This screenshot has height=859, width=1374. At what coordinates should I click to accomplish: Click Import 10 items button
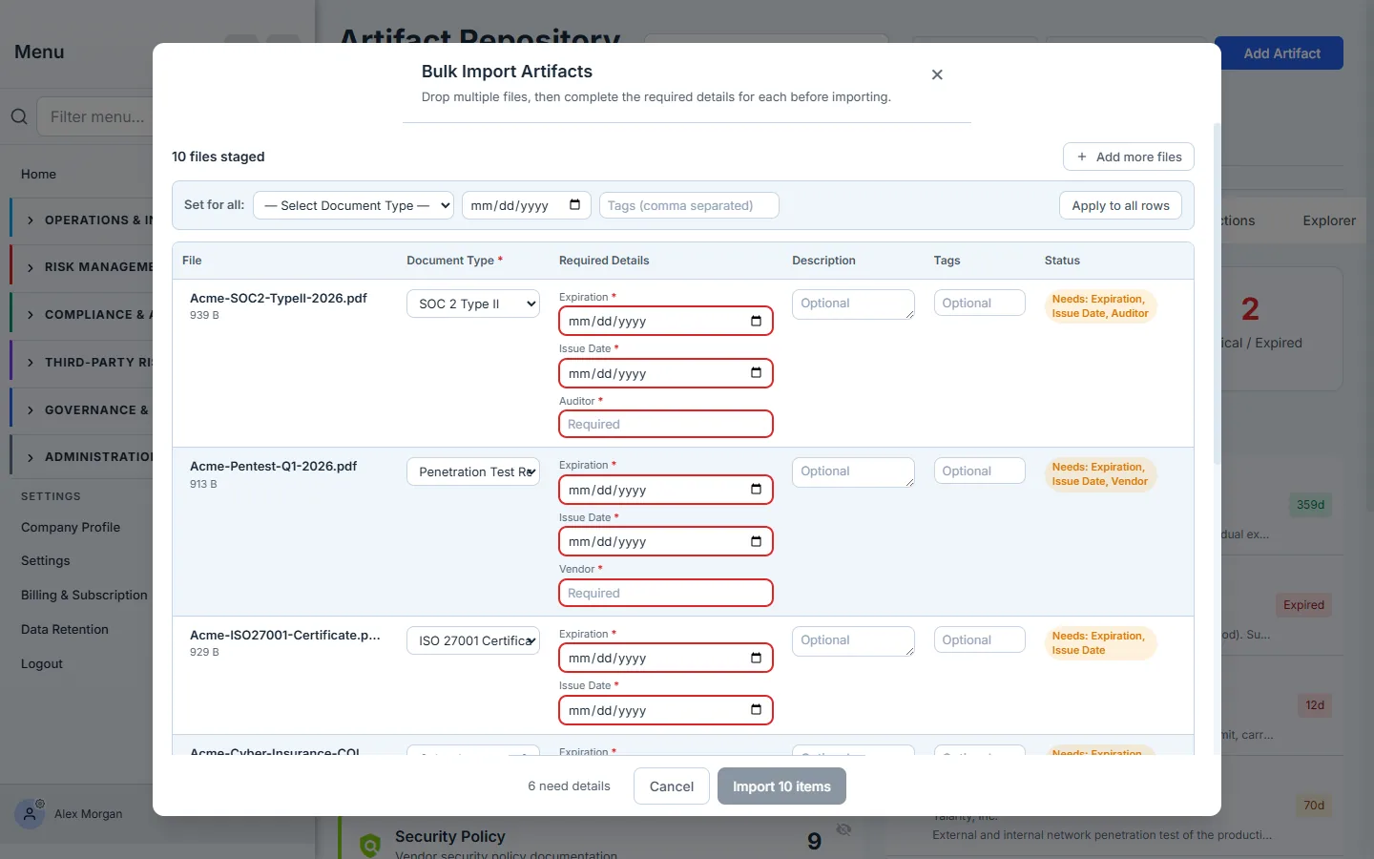click(781, 786)
